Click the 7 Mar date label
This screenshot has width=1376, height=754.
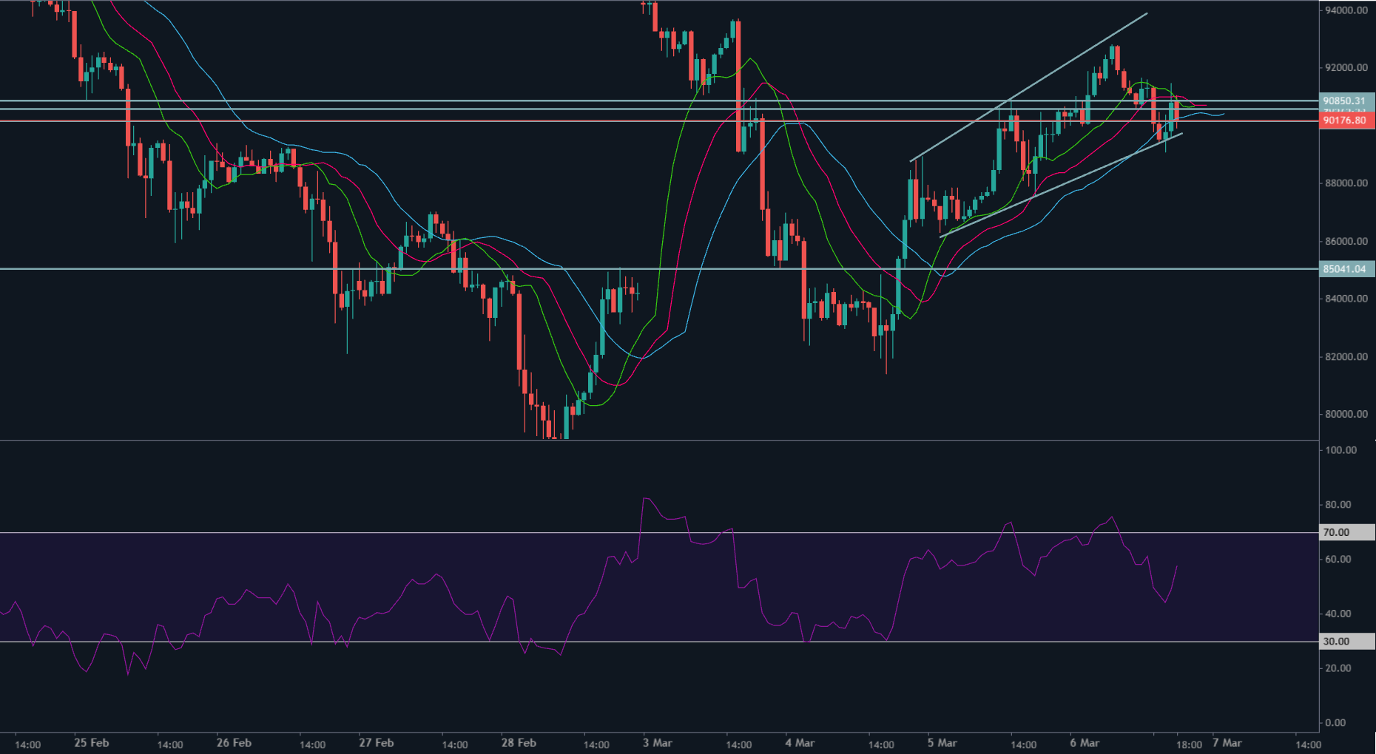(x=1227, y=743)
